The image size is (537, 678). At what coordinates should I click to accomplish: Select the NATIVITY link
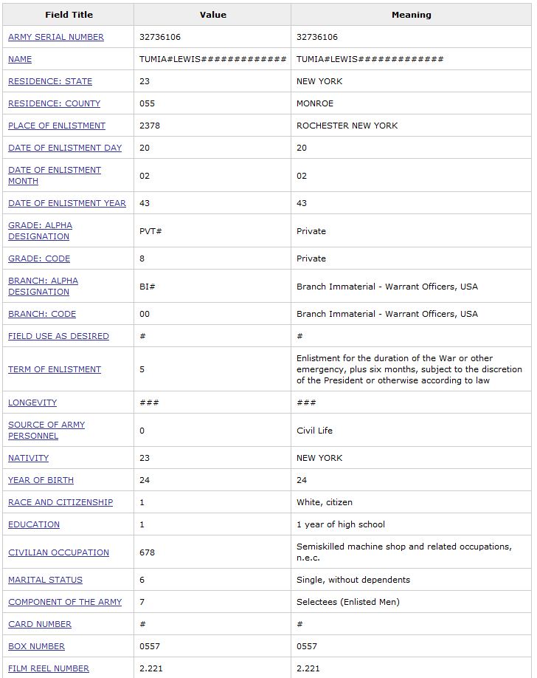tap(28, 458)
